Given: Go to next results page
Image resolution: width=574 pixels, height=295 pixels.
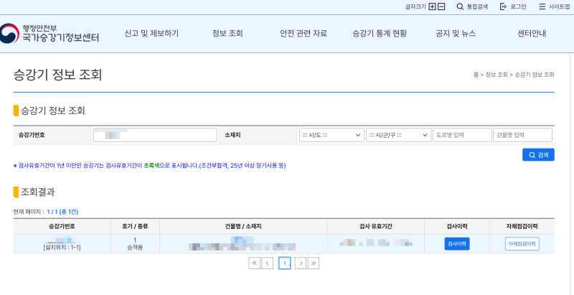Looking at the screenshot, I should coord(301,263).
